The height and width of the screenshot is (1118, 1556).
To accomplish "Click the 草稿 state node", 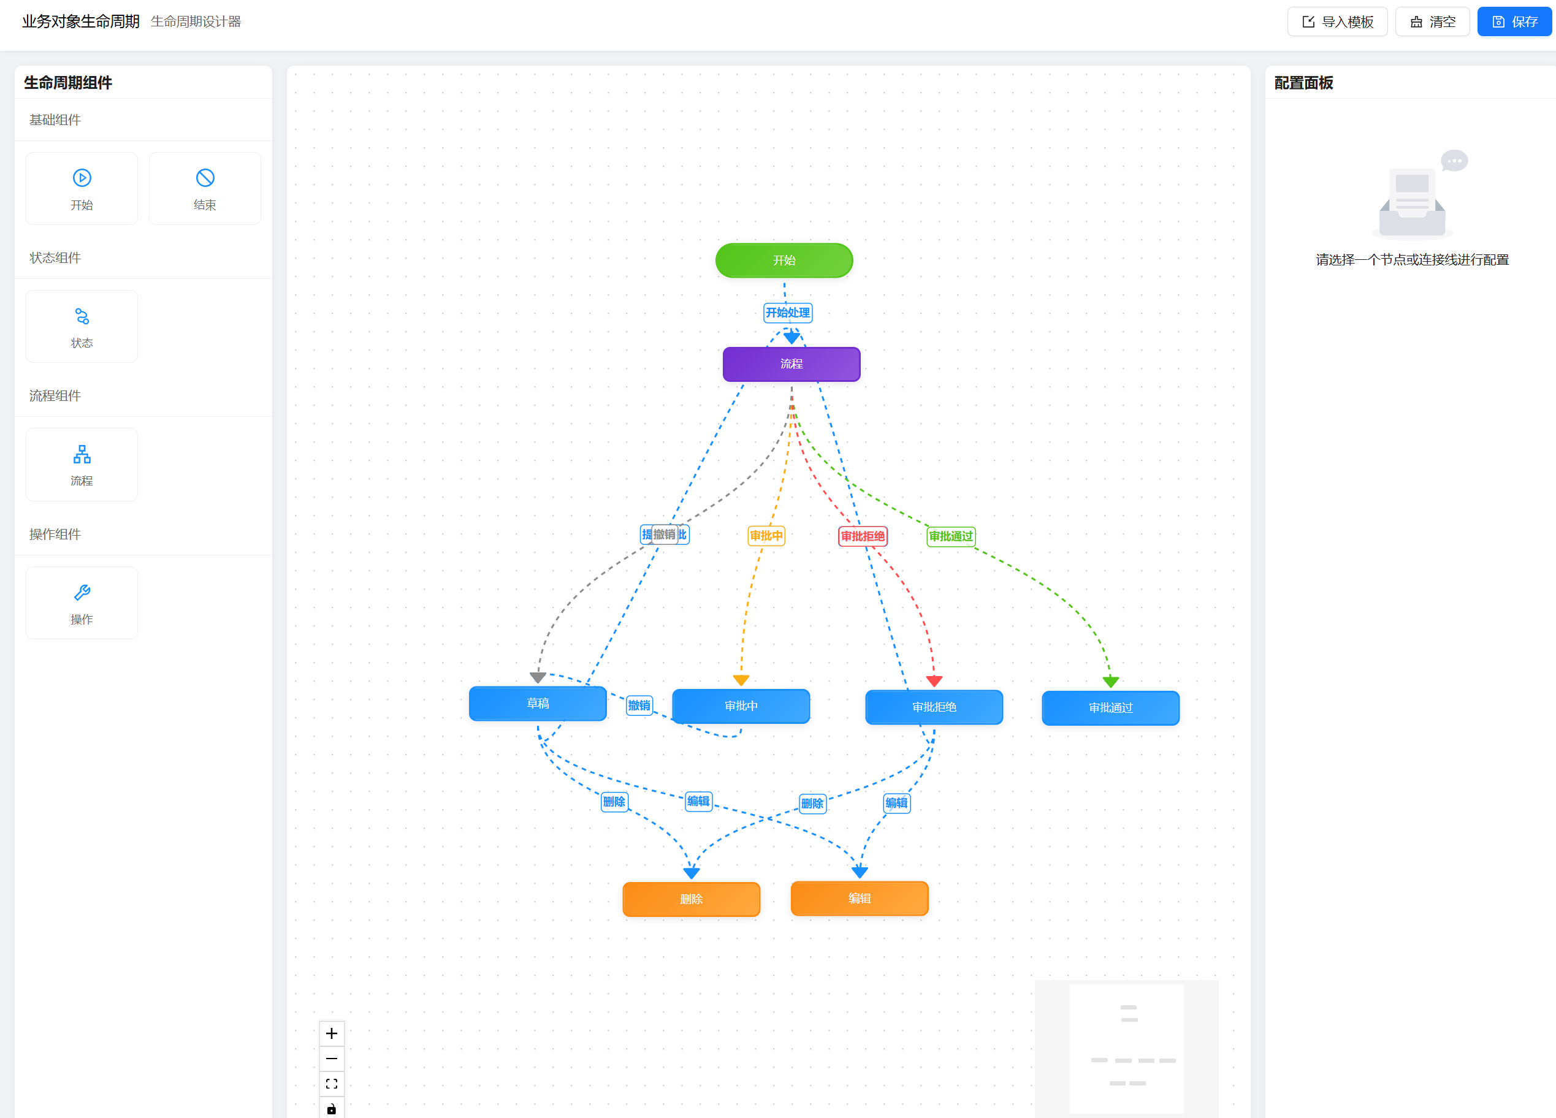I will [537, 704].
